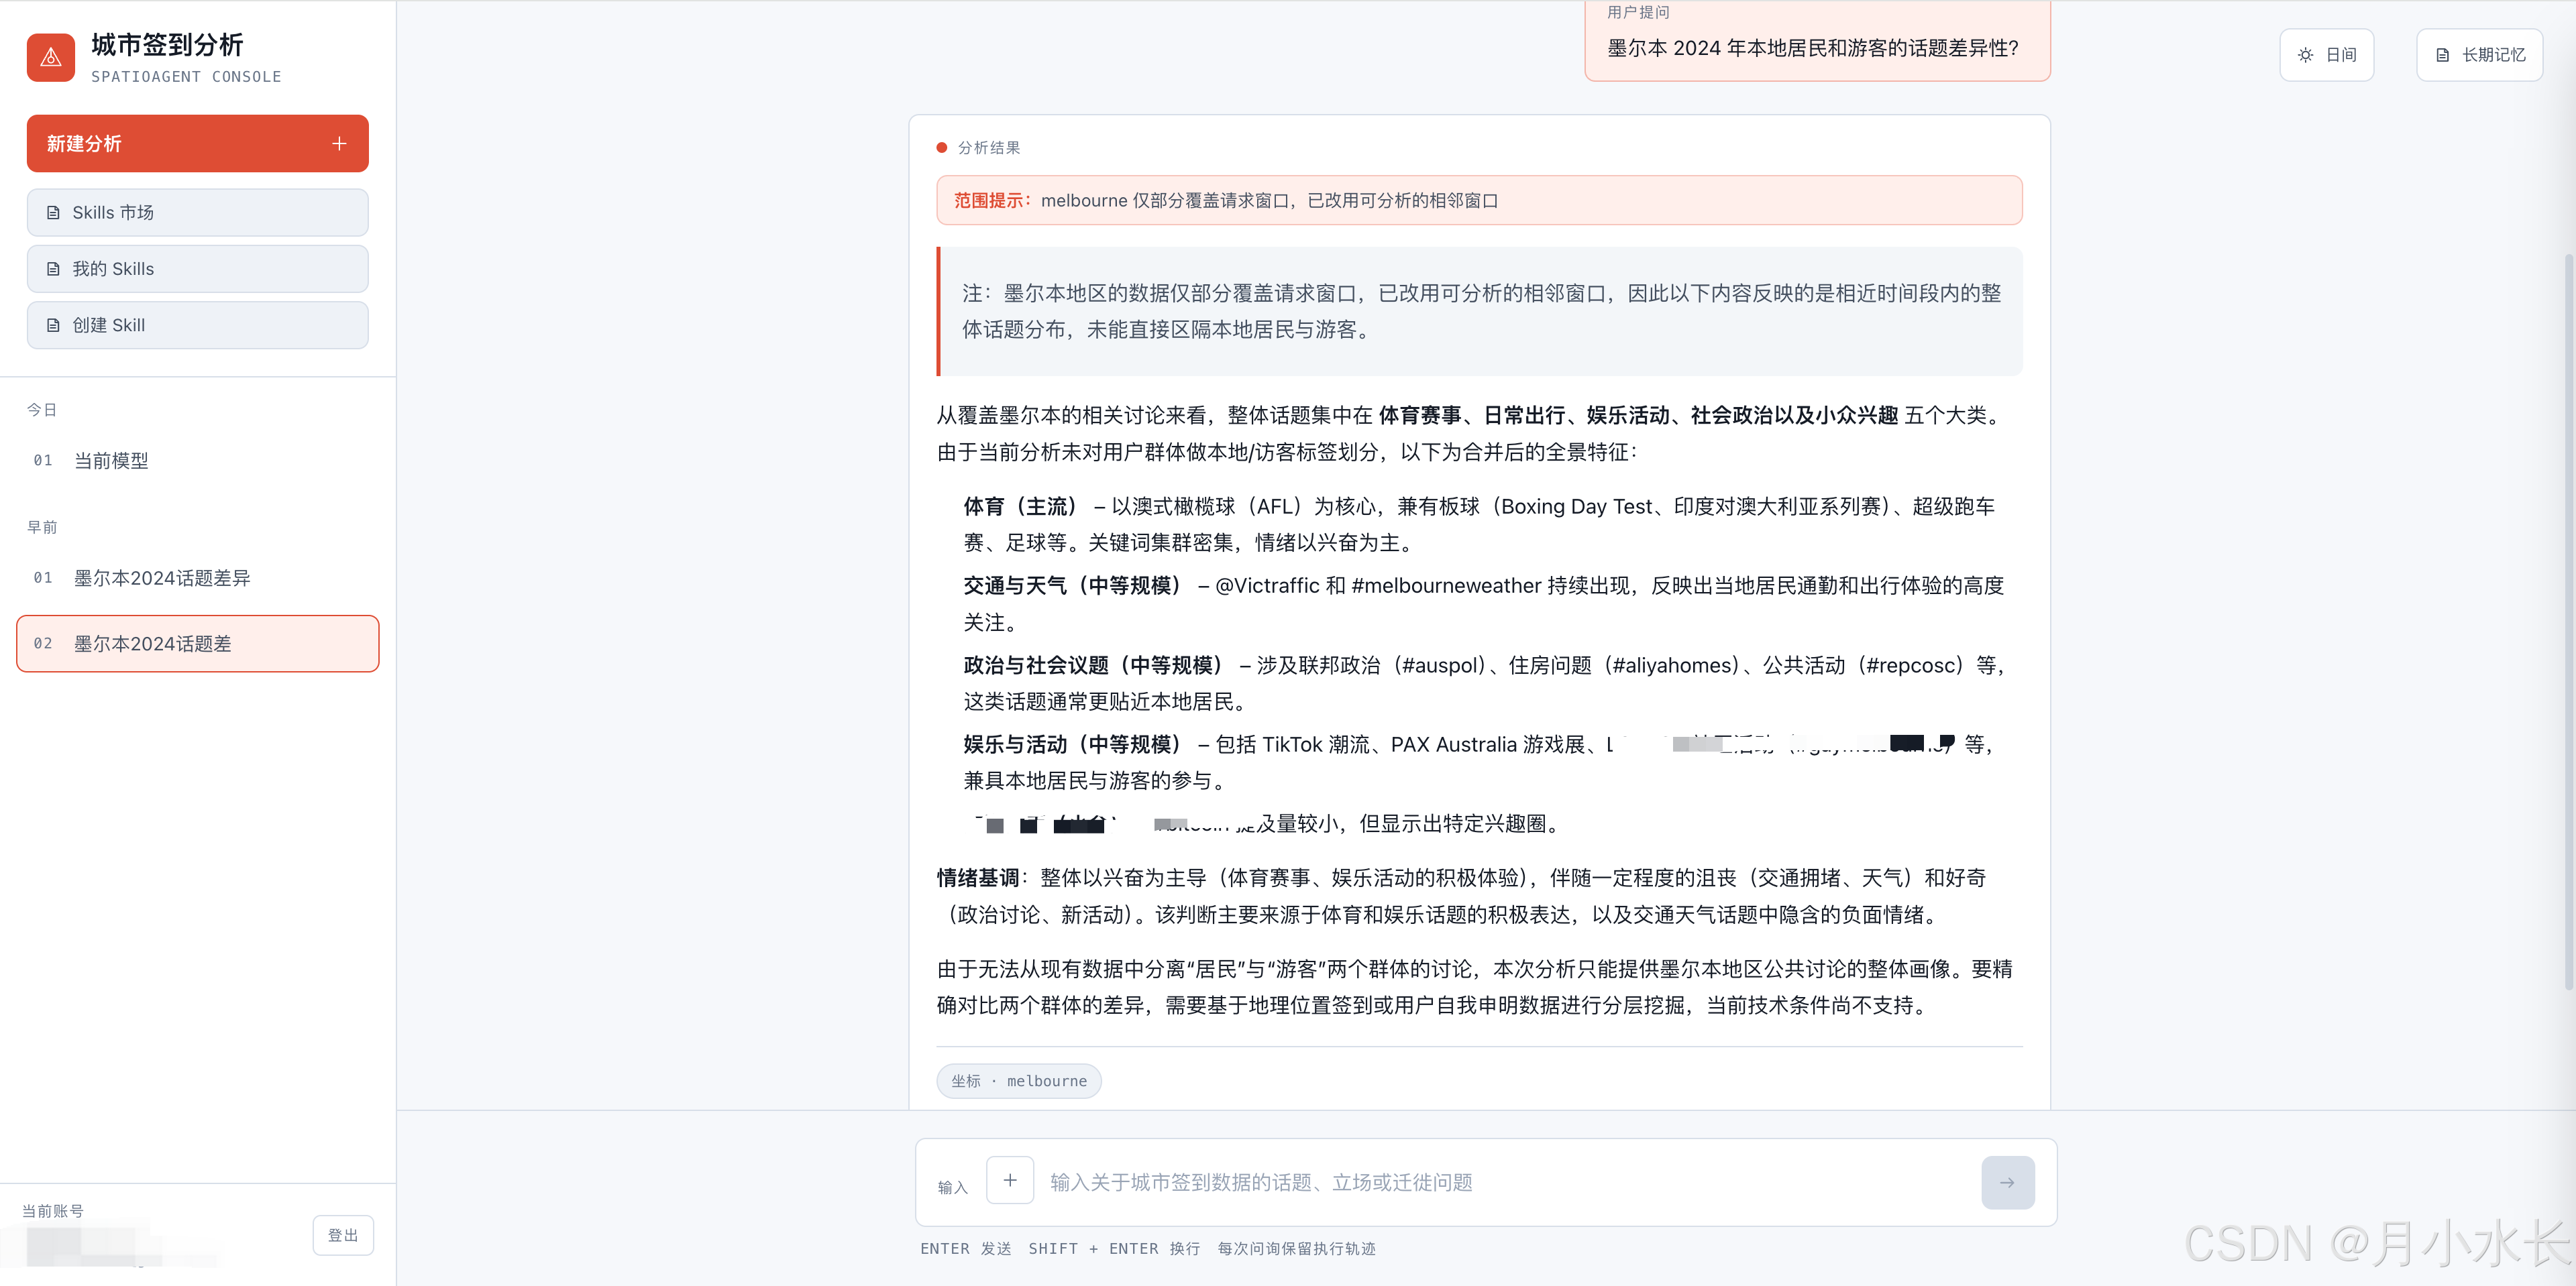Click the document icon in 长期记忆 button
2576x1286 pixels.
pyautogui.click(x=2442, y=55)
